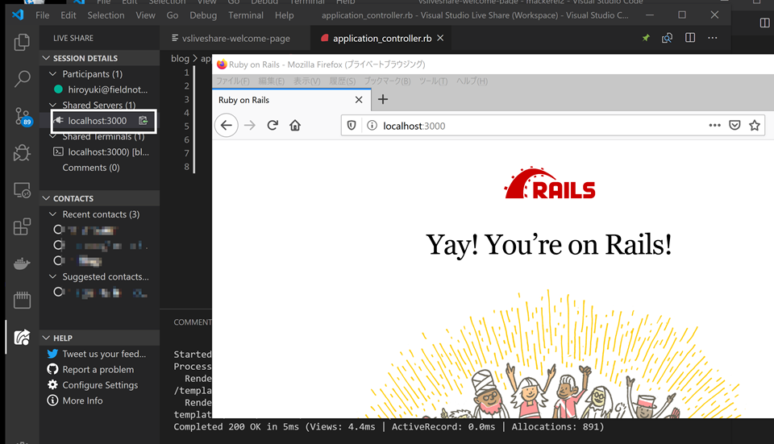Open the Help menu in VS Code
Screen dimensions: 774x444
pos(284,15)
